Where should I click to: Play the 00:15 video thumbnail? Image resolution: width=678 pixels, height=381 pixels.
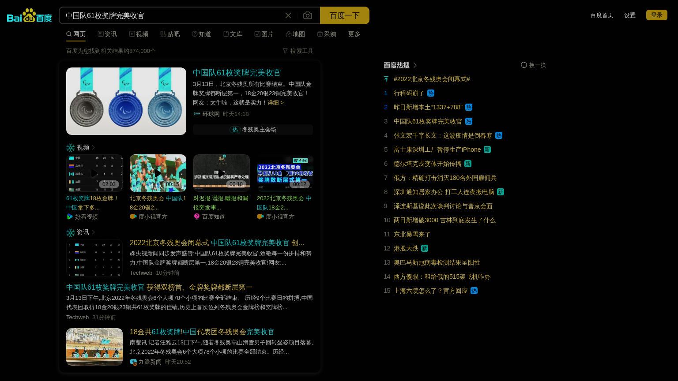(x=158, y=173)
